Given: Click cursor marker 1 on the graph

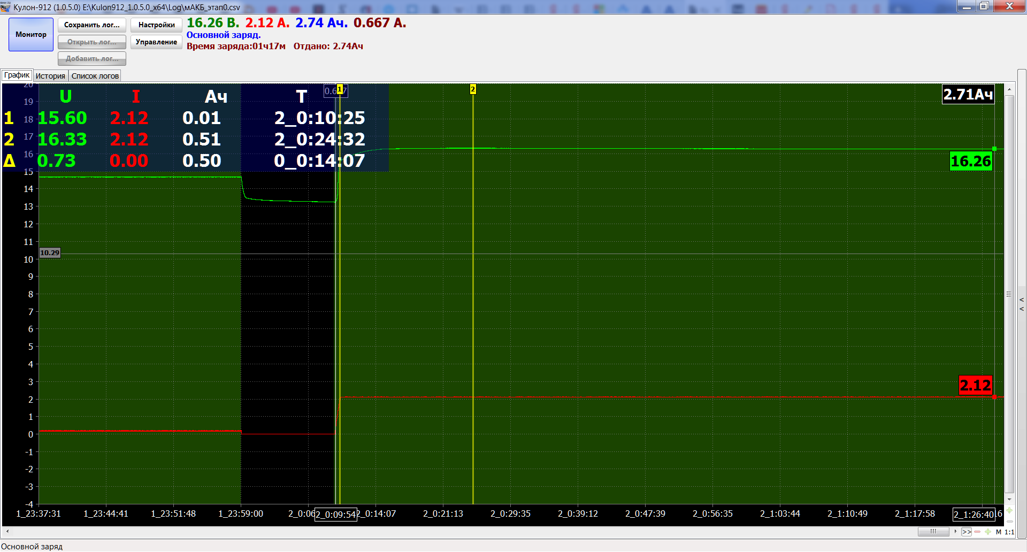Looking at the screenshot, I should tap(340, 89).
